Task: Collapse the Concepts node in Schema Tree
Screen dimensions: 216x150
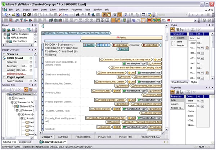Action: tap(10, 99)
